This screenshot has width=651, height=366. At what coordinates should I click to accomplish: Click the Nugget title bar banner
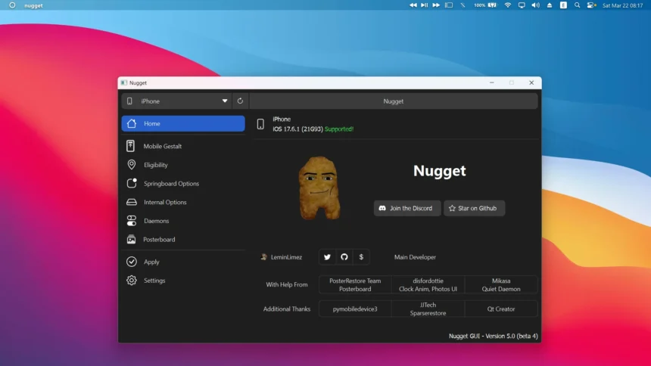point(393,101)
